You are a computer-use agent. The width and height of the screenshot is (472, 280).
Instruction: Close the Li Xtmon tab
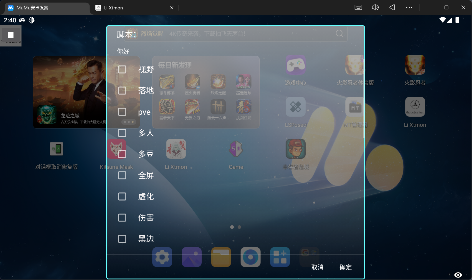click(x=172, y=8)
